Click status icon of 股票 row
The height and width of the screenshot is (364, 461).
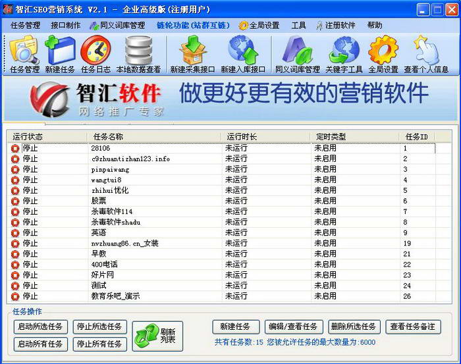pos(15,201)
